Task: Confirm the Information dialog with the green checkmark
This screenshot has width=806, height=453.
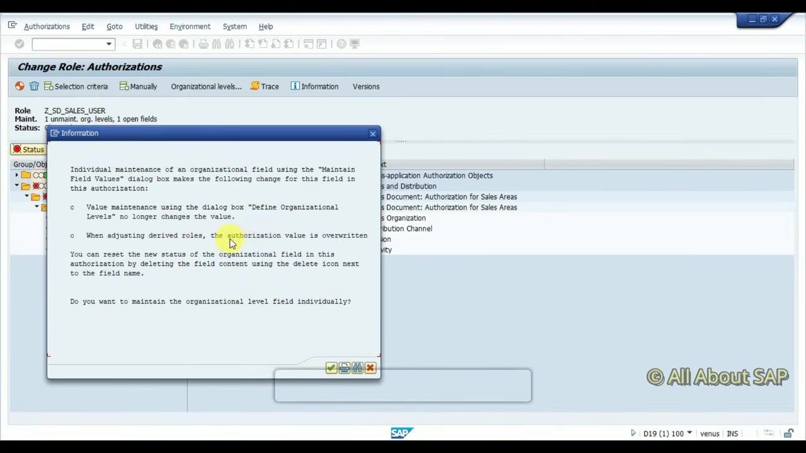Action: 331,368
